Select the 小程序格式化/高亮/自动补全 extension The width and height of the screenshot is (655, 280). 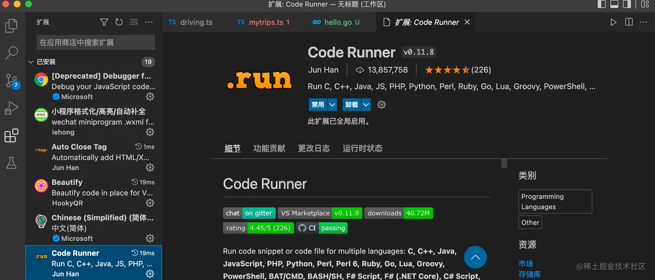coord(94,121)
